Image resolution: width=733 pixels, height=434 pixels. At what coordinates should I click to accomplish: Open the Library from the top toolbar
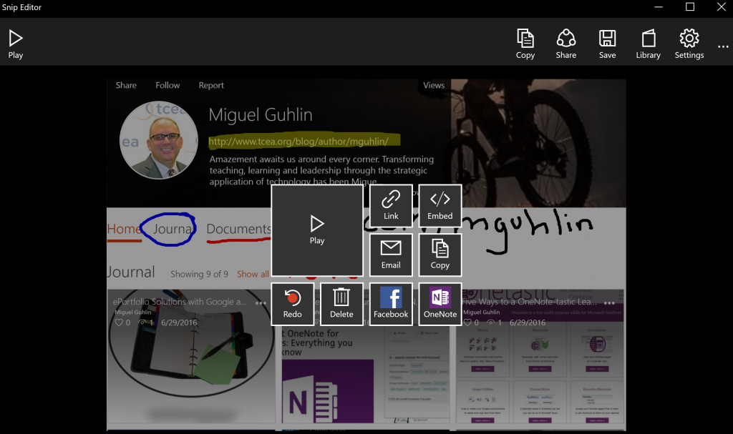(648, 44)
